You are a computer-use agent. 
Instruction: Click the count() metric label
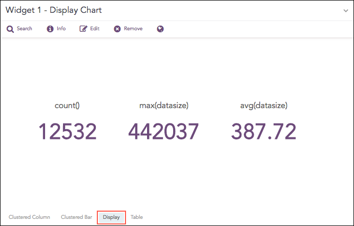pos(67,106)
